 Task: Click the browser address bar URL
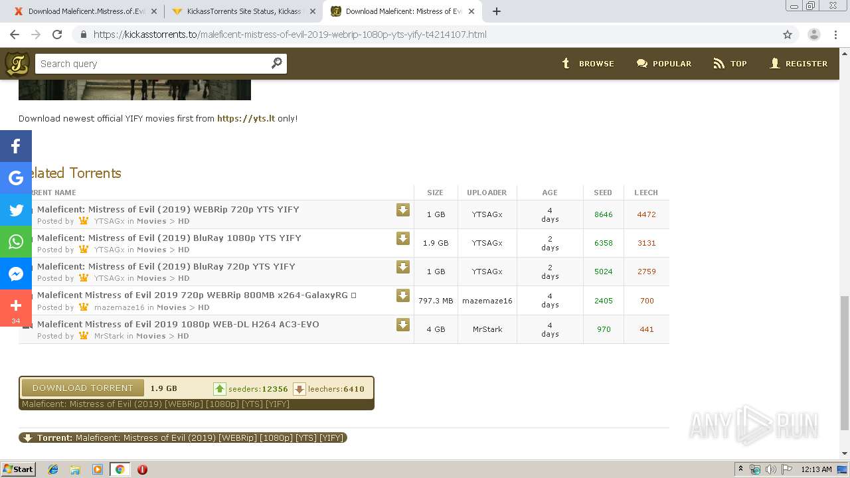290,35
